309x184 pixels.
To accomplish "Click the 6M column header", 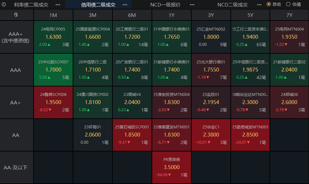I will pos(132,15).
